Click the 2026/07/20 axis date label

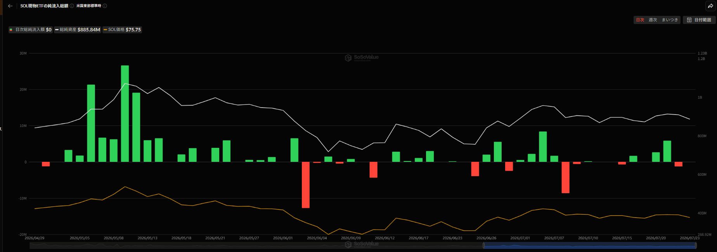point(656,238)
